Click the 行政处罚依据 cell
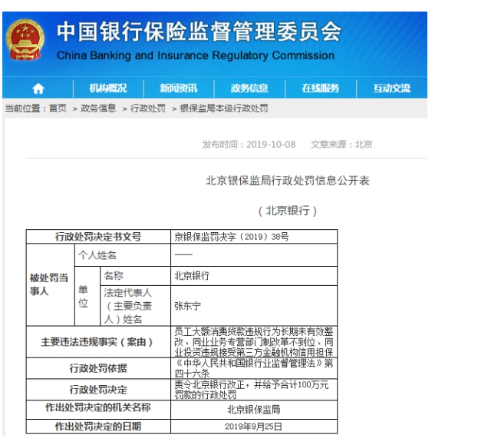The image size is (478, 442). click(x=98, y=368)
